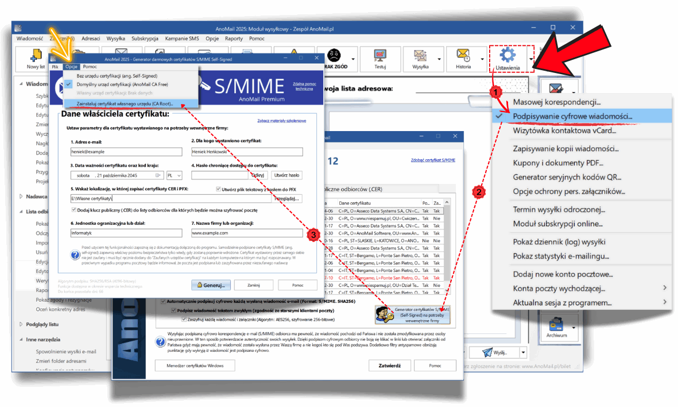Image resolution: width=678 pixels, height=407 pixels.
Task: Choose 'Zainstaluj certyfikat własnego urzędu (CA Root)'
Action: (x=130, y=104)
